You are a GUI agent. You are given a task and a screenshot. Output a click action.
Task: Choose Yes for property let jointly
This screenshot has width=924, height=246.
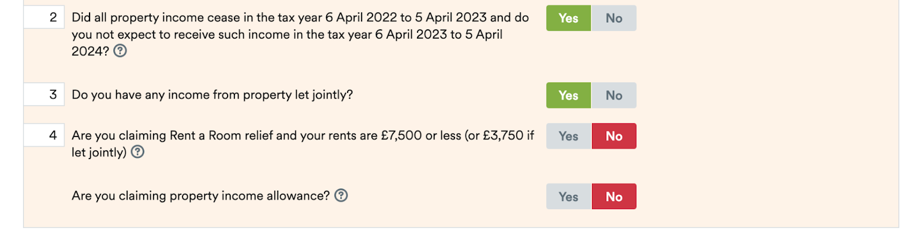coord(568,95)
